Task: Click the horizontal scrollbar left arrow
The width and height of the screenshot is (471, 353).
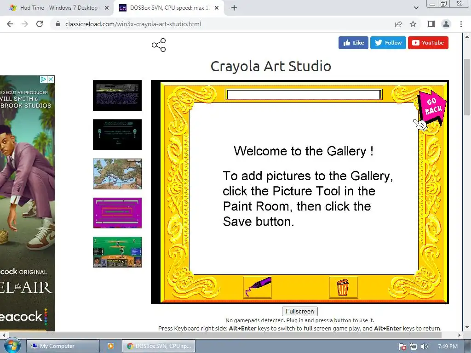Action: tap(4, 335)
